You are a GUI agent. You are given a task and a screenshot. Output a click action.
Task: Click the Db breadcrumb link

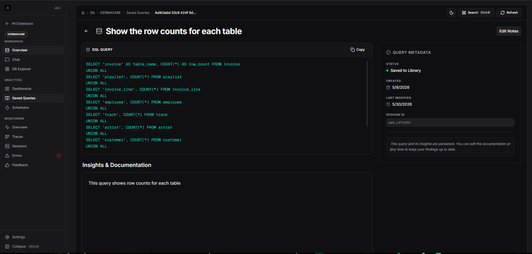click(x=92, y=13)
